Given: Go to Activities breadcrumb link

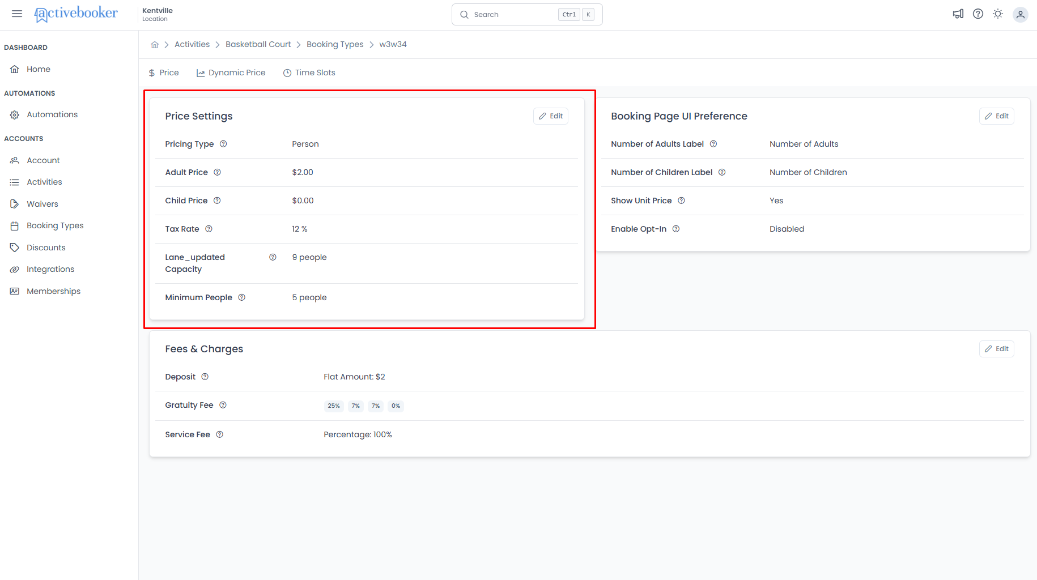Looking at the screenshot, I should [192, 44].
